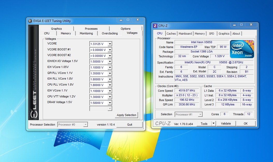Open the VCORE voltage dropdown
The width and height of the screenshot is (273, 162).
tap(110, 44)
